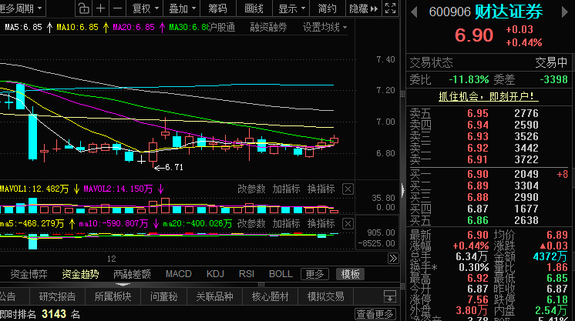Click the MA5:6.85 moving average label
The width and height of the screenshot is (575, 321).
(23, 27)
